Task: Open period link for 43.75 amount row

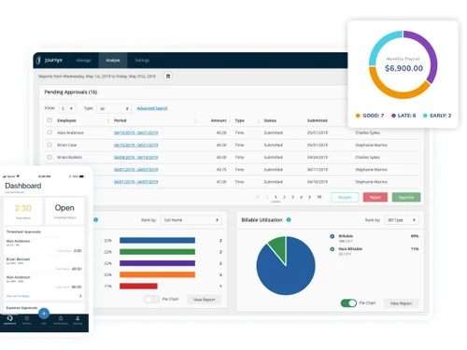Action: point(135,170)
